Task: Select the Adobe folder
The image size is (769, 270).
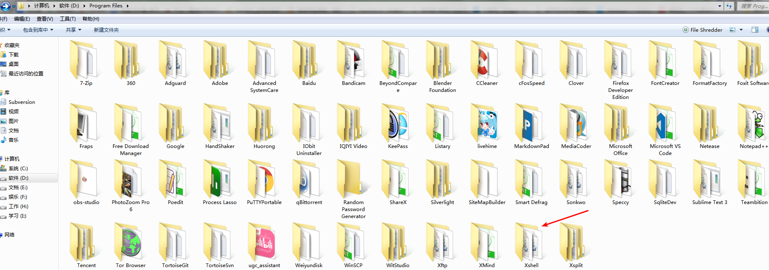Action: (220, 63)
